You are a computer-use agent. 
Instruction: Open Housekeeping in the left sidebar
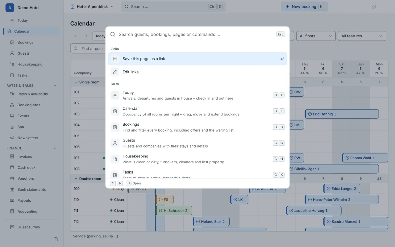32,64
